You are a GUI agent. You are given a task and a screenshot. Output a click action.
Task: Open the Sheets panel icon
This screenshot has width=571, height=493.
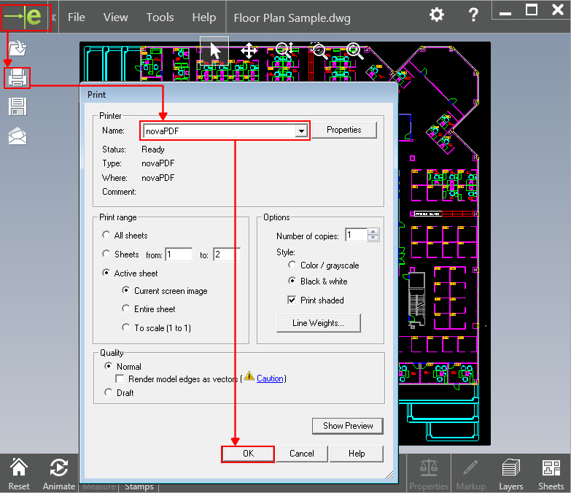551,474
